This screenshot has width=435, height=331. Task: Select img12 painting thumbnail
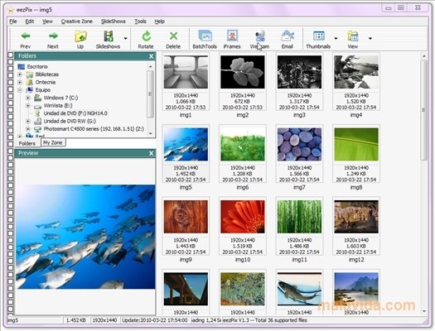coord(356,217)
